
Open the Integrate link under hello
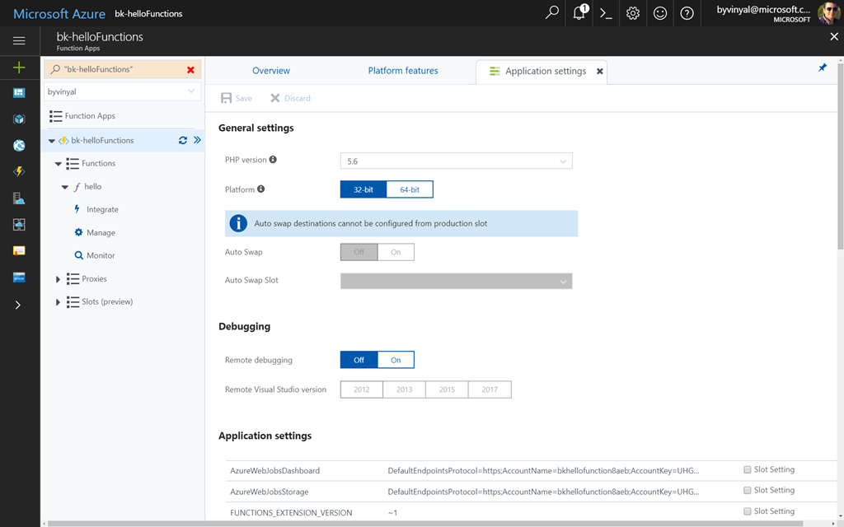[102, 210]
